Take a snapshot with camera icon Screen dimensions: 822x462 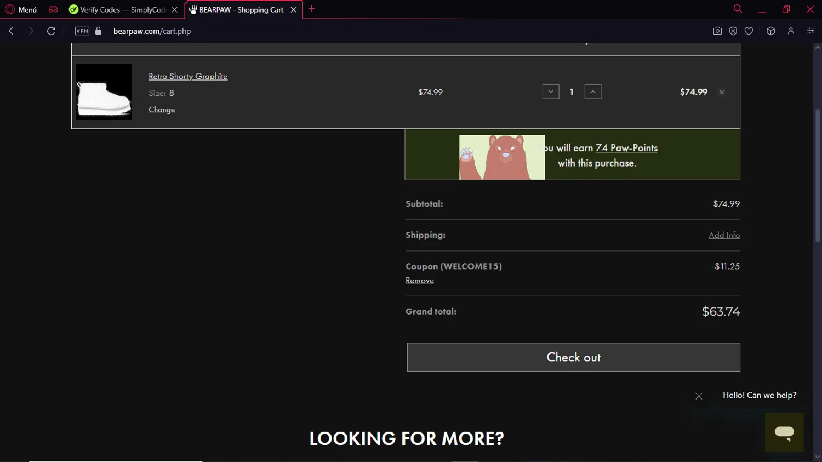click(x=717, y=31)
